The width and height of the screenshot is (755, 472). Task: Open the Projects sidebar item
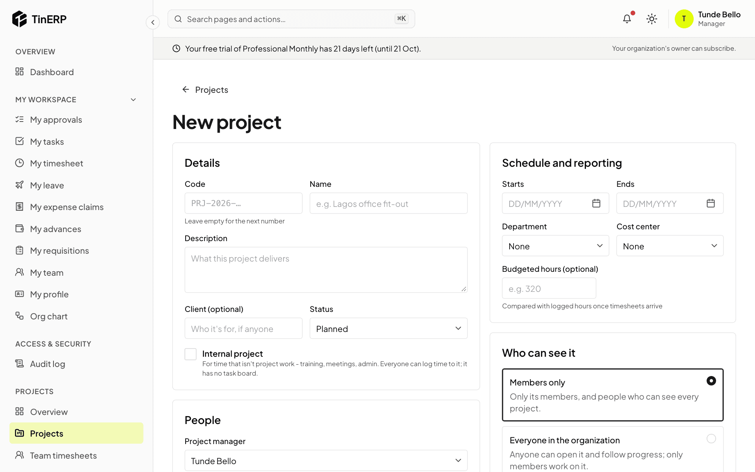point(76,433)
